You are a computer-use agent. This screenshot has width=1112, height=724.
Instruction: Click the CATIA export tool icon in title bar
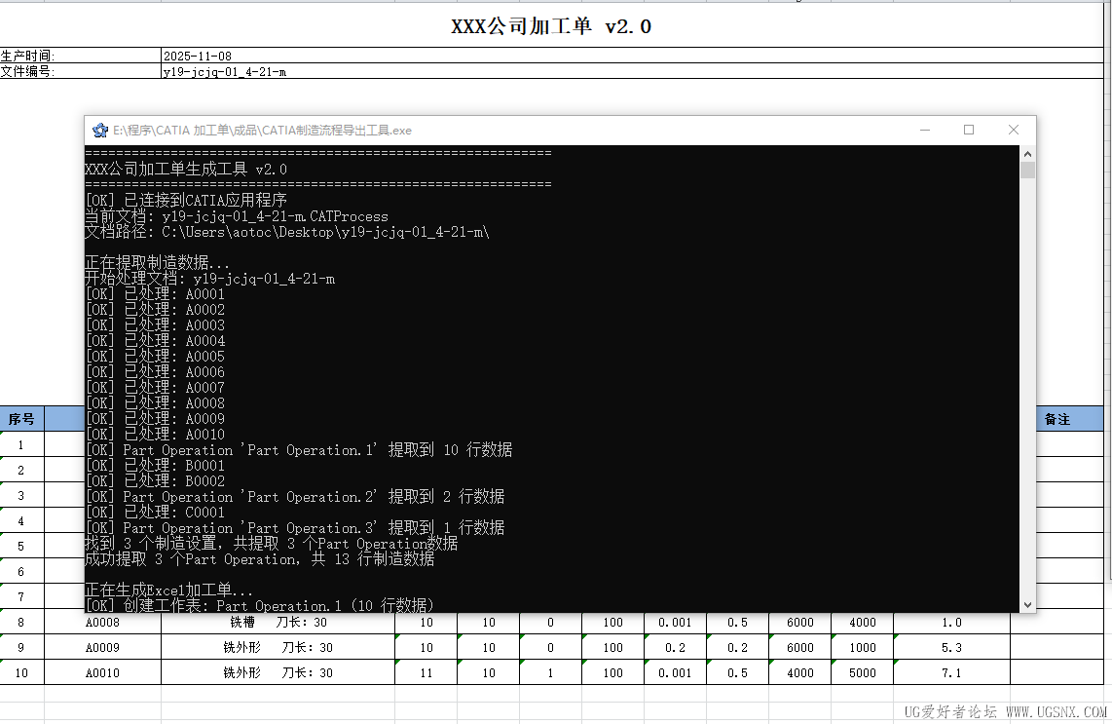(100, 130)
